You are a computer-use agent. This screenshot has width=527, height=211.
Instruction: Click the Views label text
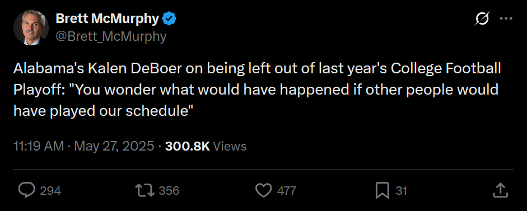click(x=230, y=146)
